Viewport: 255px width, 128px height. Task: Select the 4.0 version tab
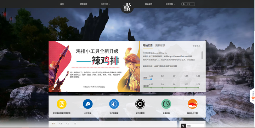tap(68, 124)
